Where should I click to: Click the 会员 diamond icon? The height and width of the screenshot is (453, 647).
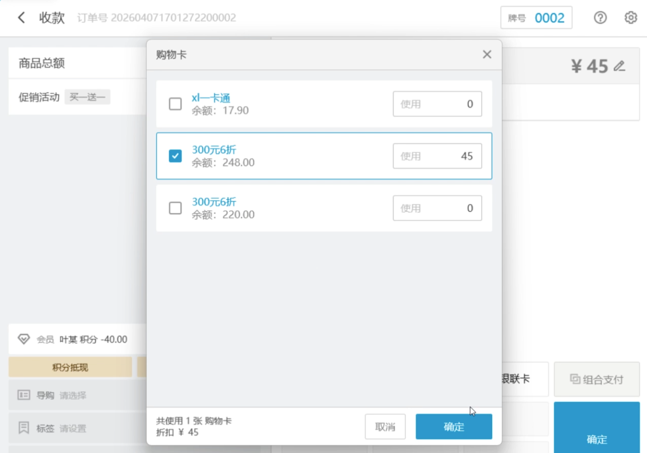click(x=23, y=339)
